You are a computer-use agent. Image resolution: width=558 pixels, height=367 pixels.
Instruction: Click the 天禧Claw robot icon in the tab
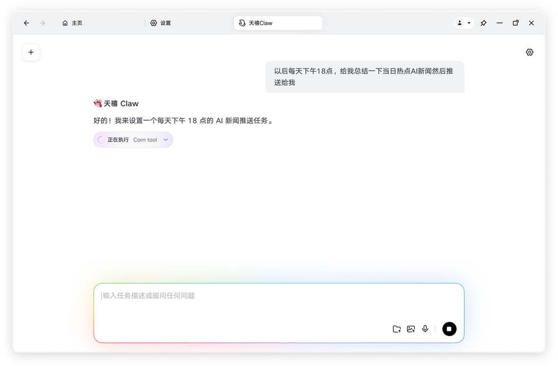click(242, 23)
